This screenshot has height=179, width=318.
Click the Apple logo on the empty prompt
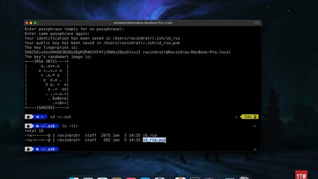coord(28,149)
